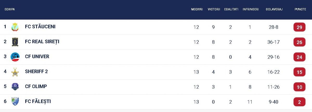The width and height of the screenshot is (312, 112).
Task: Click the Meciuri column header
Action: click(197, 9)
